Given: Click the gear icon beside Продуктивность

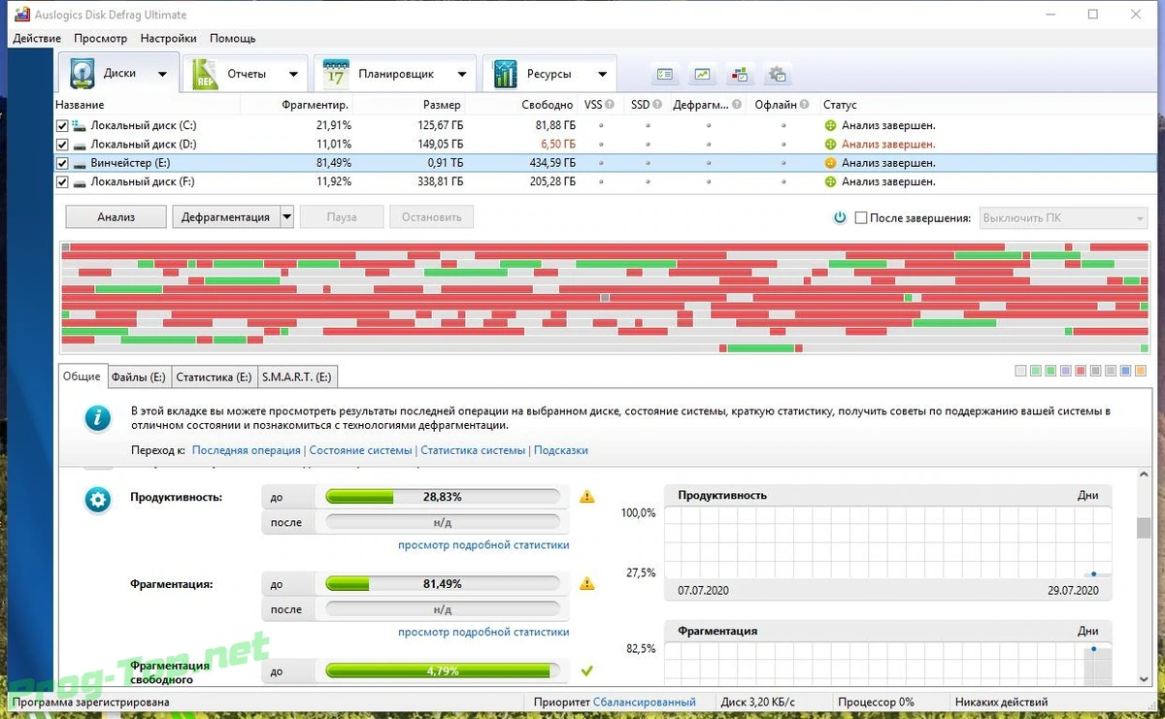Looking at the screenshot, I should click(97, 500).
